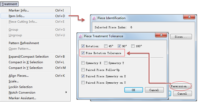Open the Permission settings button
Screen dimensions: 198x102
tap(181, 86)
